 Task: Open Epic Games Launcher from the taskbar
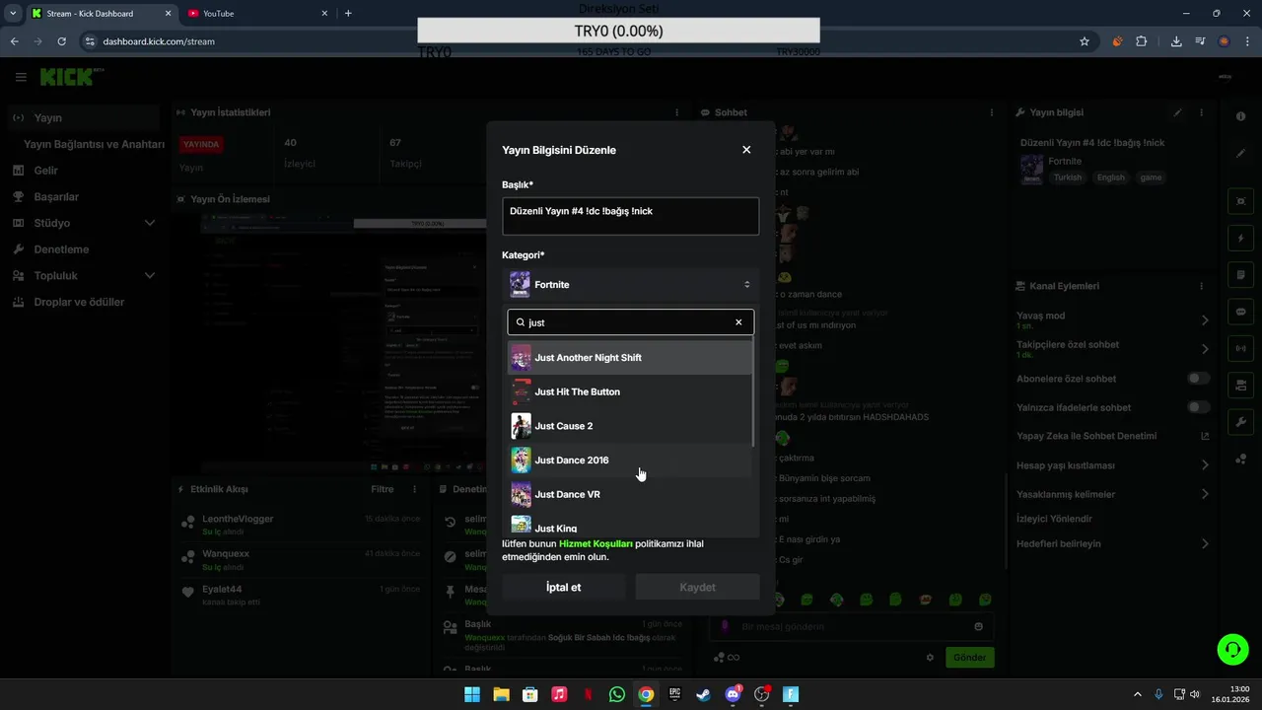[674, 694]
